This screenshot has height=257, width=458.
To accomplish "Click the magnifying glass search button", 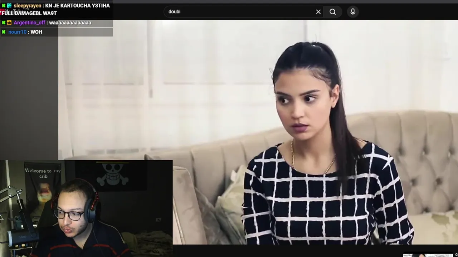I will pos(333,12).
